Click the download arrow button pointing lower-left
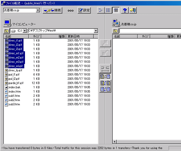This screenshot has width=181, height=151. [105, 53]
